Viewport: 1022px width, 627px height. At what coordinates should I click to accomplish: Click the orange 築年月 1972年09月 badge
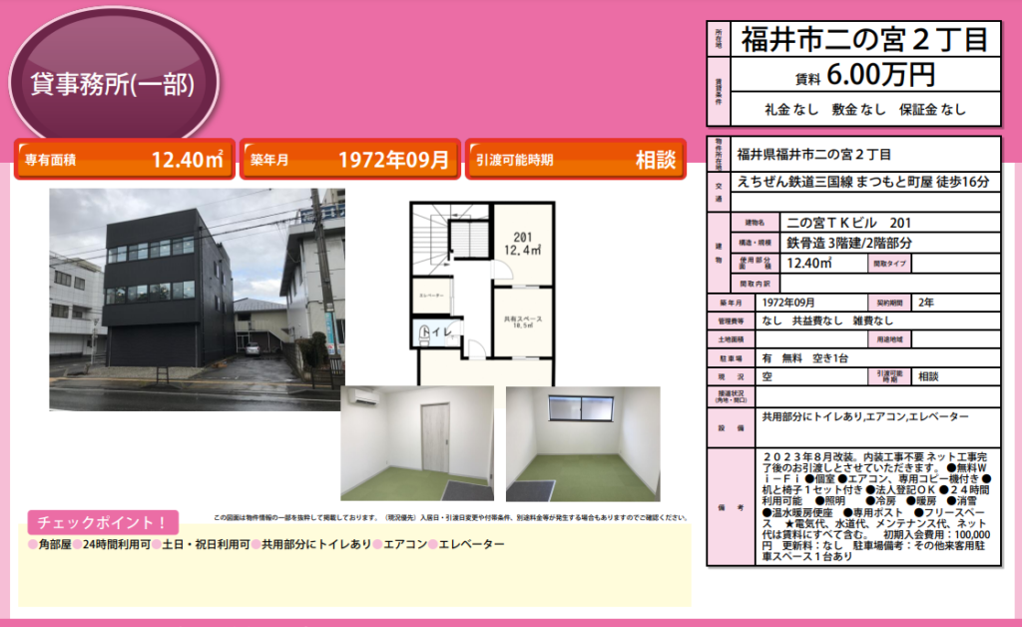350,159
